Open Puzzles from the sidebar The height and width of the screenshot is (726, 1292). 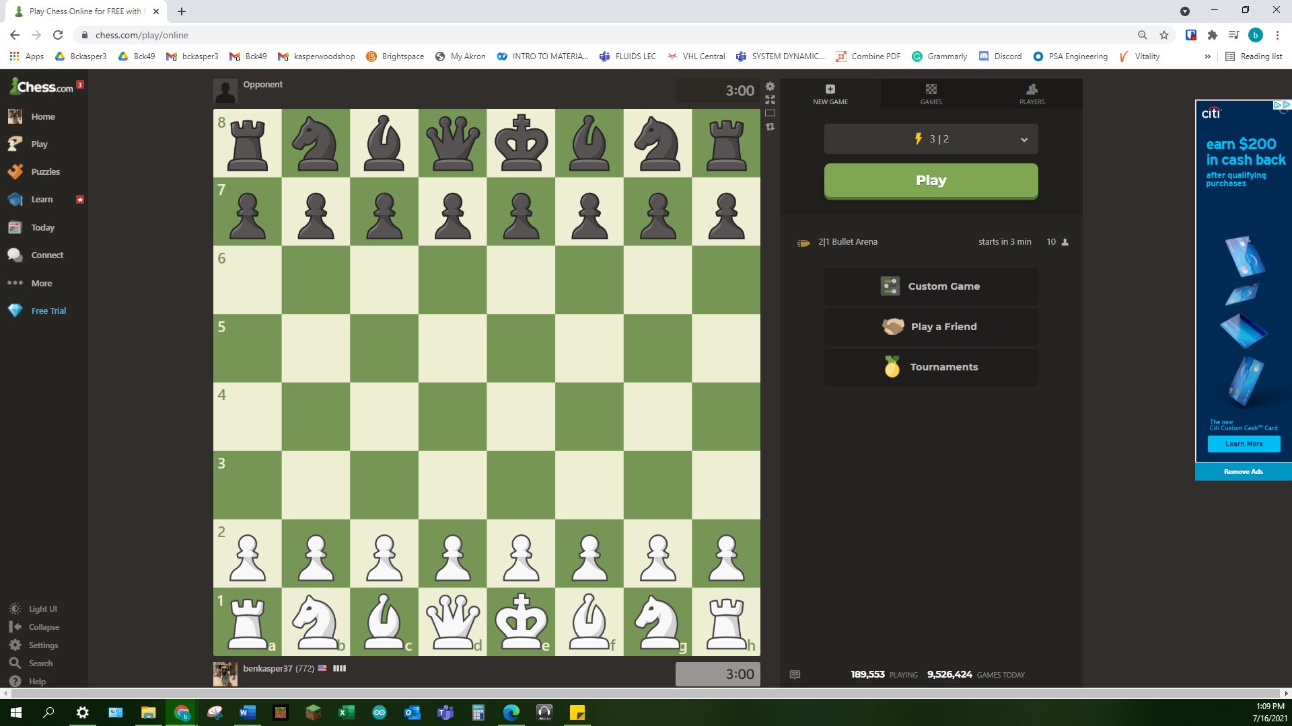44,171
